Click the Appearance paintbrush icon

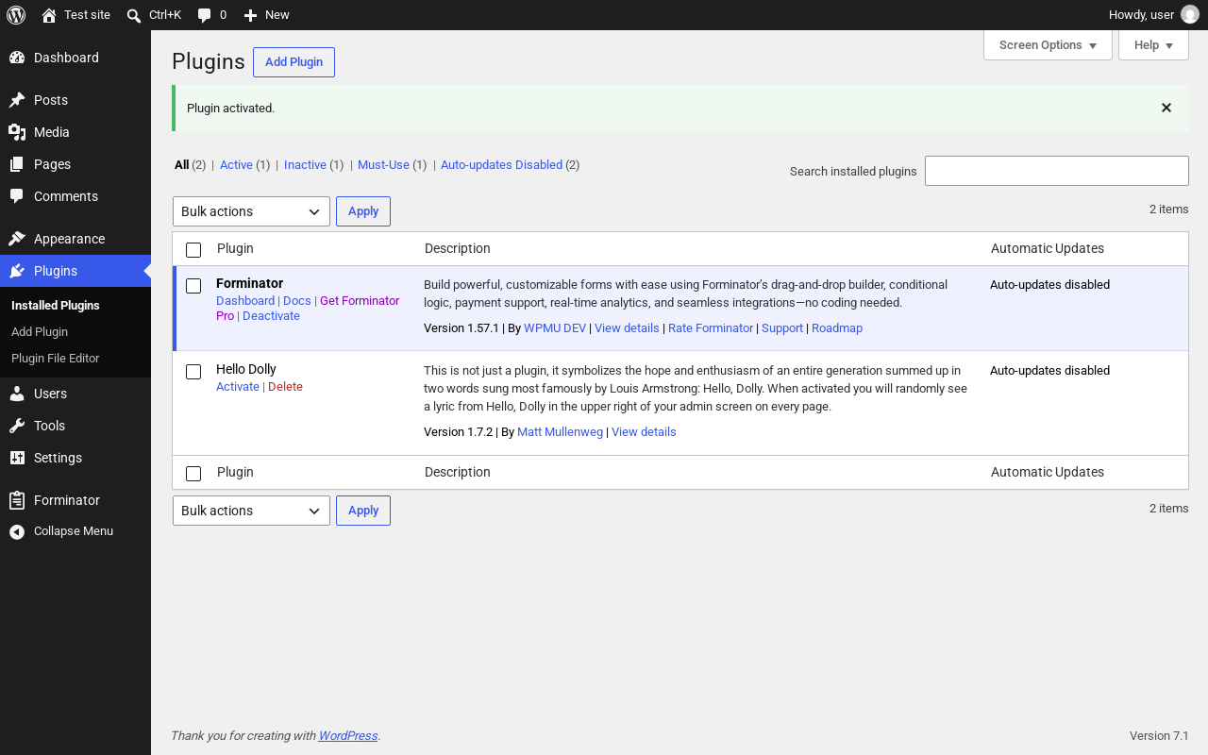pos(17,239)
